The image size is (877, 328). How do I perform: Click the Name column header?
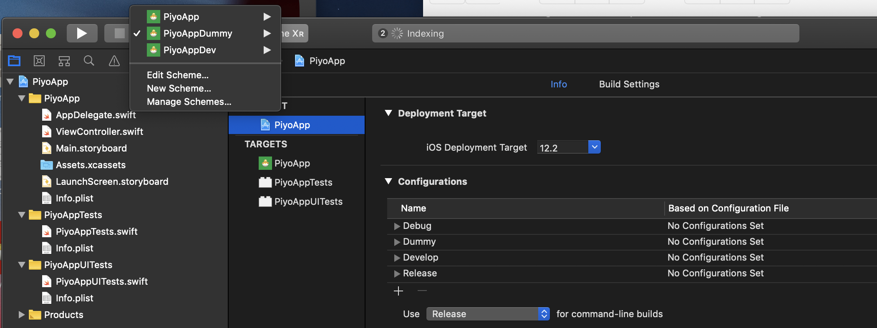526,208
